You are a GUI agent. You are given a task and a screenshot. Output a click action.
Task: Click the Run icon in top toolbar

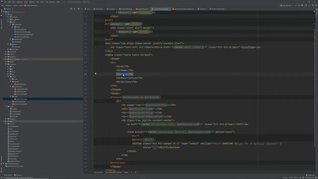pos(296,5)
